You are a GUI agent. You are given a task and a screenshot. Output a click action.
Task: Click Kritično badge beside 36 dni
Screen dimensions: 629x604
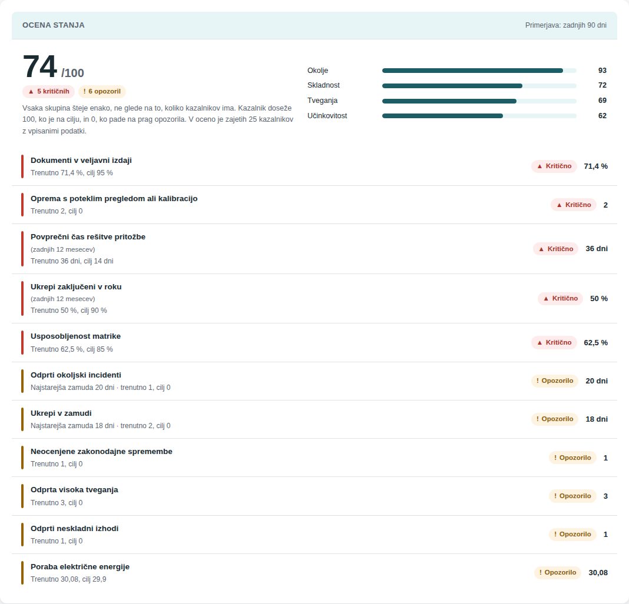click(555, 249)
